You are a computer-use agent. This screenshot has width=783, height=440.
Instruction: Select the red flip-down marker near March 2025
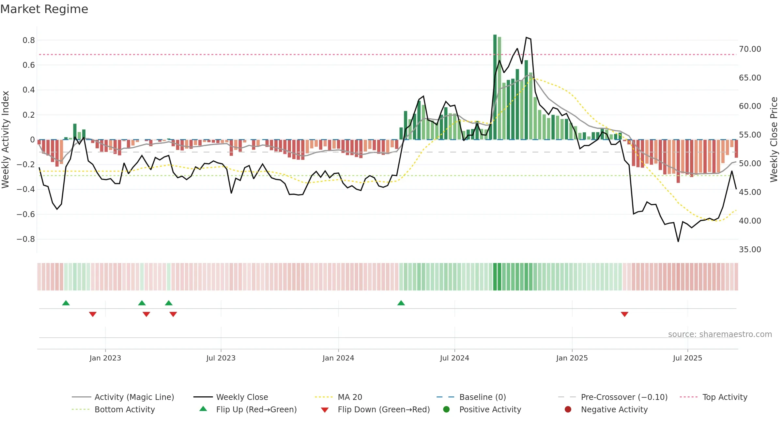(x=624, y=314)
